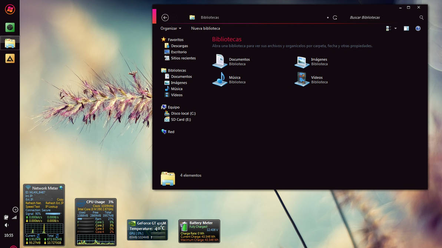Click the Signal strength bar in Network Meter
This screenshot has height=248, width=442.
coord(53,214)
